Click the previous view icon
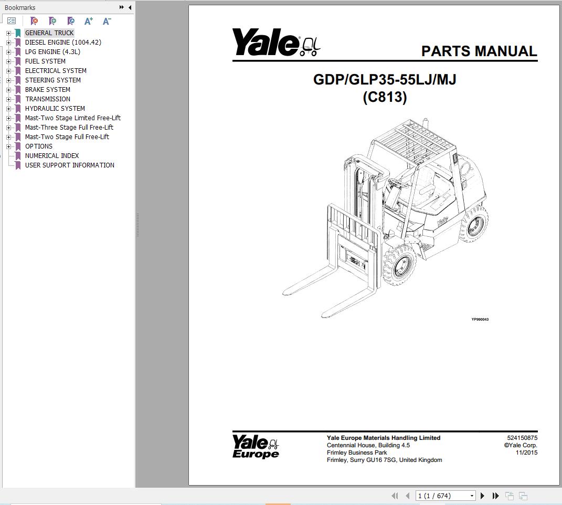The height and width of the screenshot is (505, 562). point(508,495)
